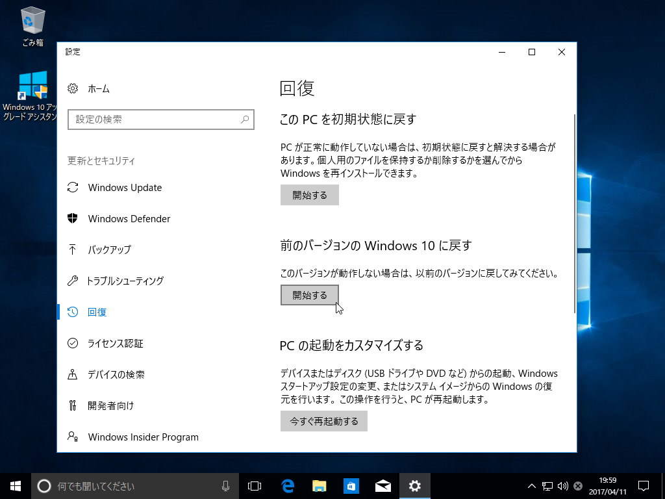Click the 設定の検索 search box

[x=160, y=120]
